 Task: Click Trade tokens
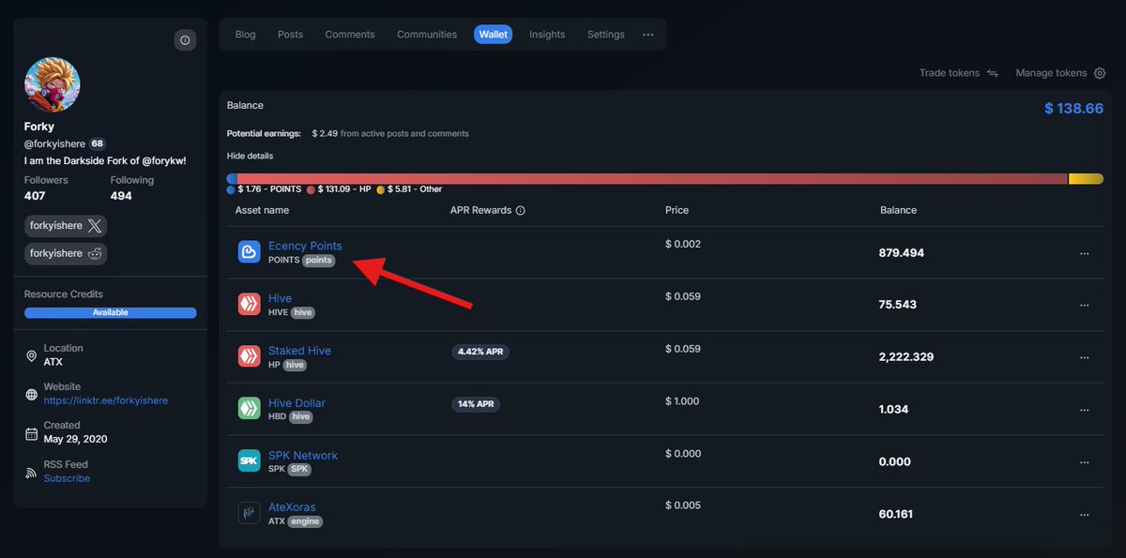tap(949, 73)
